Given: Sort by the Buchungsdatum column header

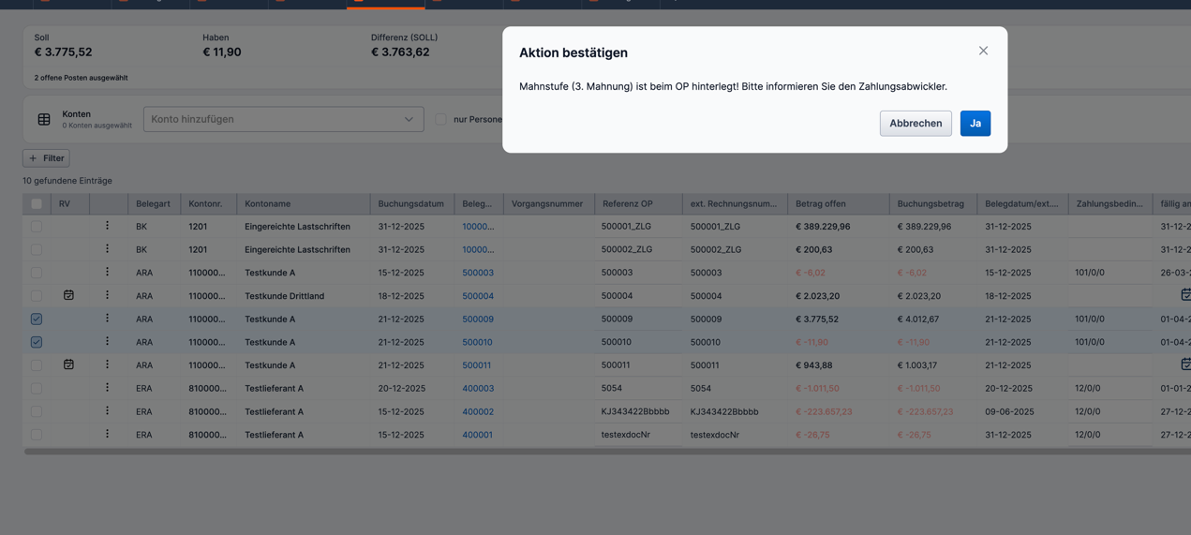Looking at the screenshot, I should click(410, 203).
